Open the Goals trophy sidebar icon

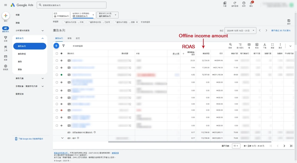[6, 38]
